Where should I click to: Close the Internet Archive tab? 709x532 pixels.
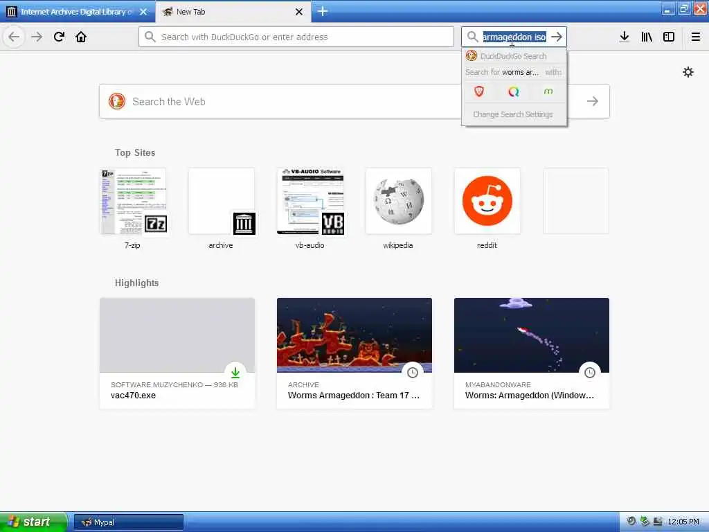pyautogui.click(x=143, y=12)
